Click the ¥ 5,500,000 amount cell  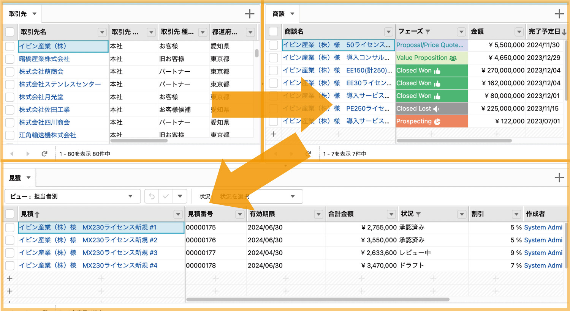tap(497, 45)
